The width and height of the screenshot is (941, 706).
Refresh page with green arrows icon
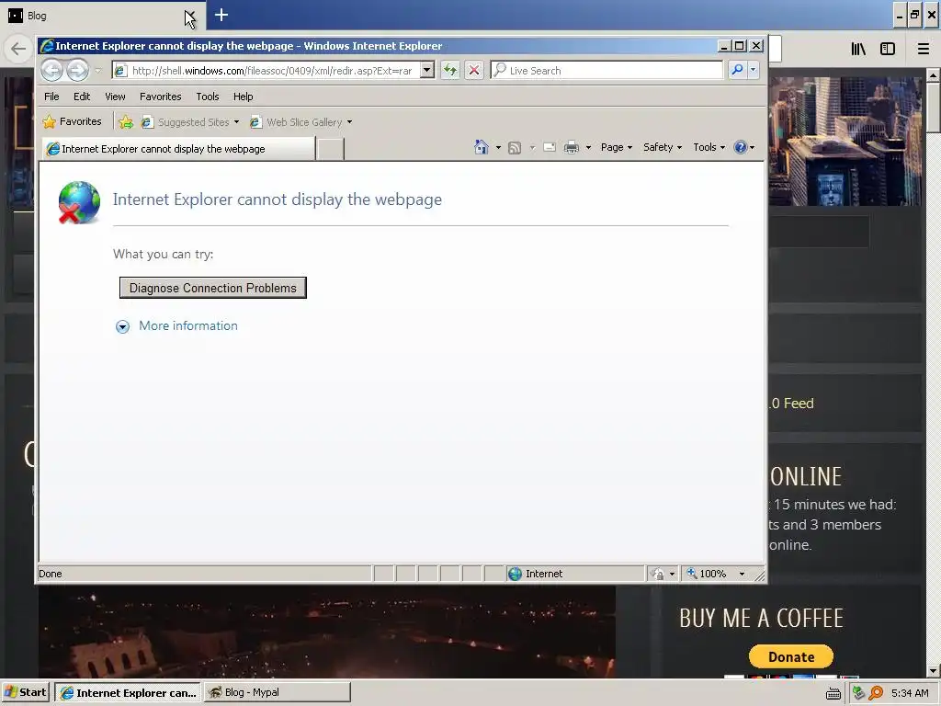tap(450, 70)
